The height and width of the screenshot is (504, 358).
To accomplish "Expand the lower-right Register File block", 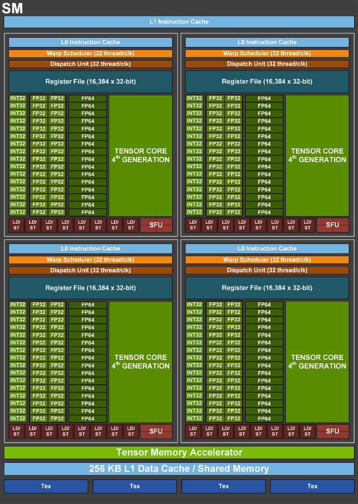I will [x=268, y=288].
